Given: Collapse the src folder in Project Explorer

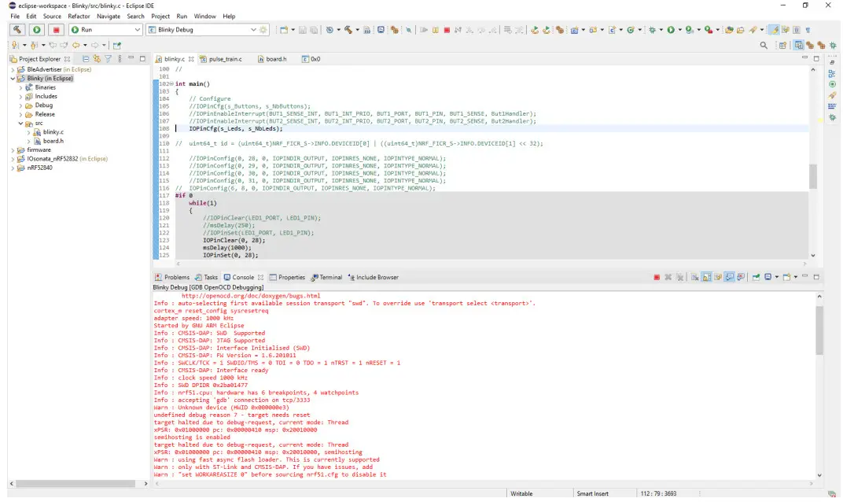Looking at the screenshot, I should pos(20,122).
